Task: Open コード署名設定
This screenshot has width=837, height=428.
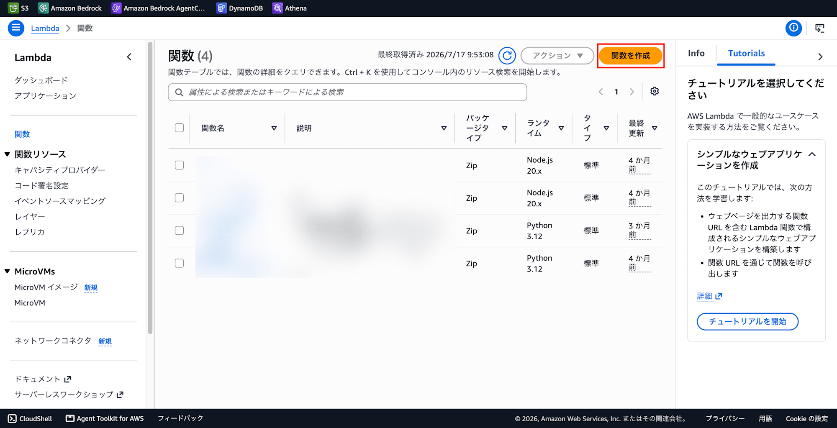Action: [x=41, y=185]
